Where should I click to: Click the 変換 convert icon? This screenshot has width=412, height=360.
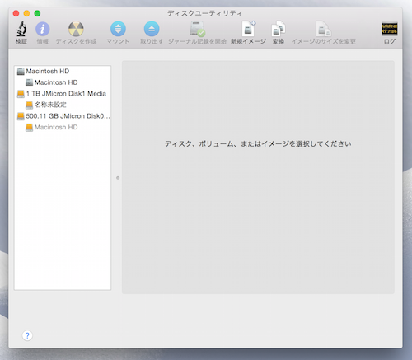(x=279, y=29)
